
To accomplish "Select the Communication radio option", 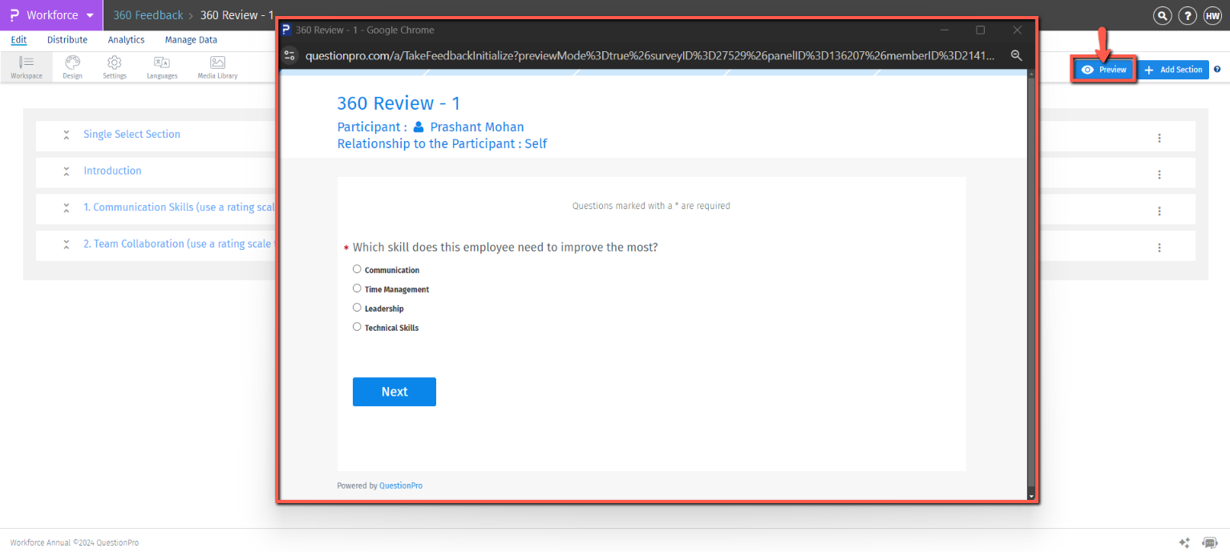I will pyautogui.click(x=357, y=268).
